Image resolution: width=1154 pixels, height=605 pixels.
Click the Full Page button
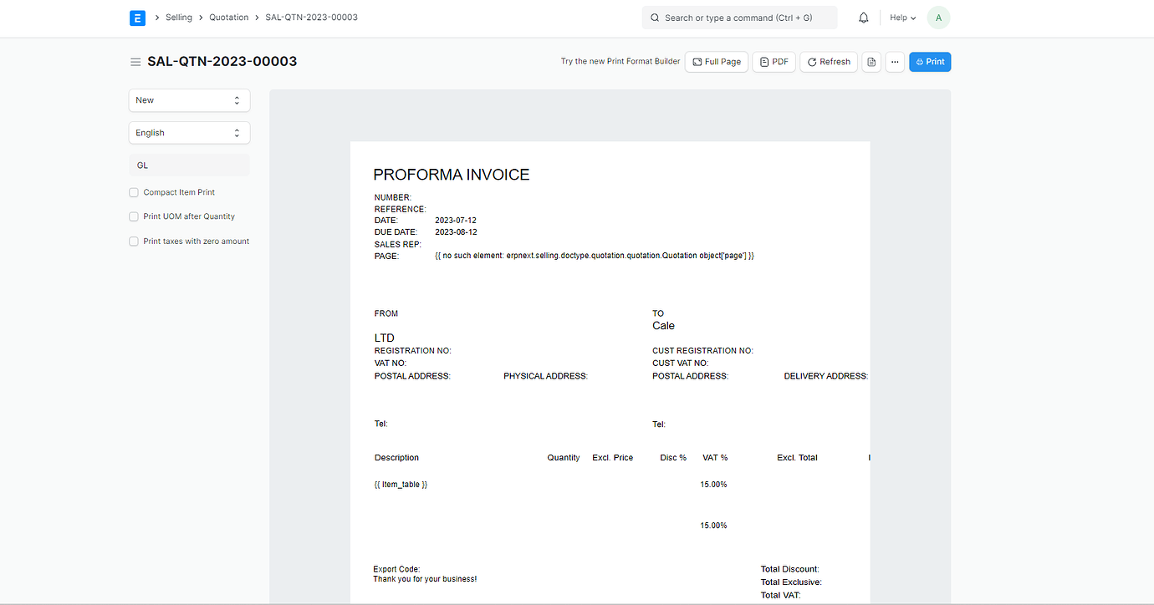(x=717, y=62)
